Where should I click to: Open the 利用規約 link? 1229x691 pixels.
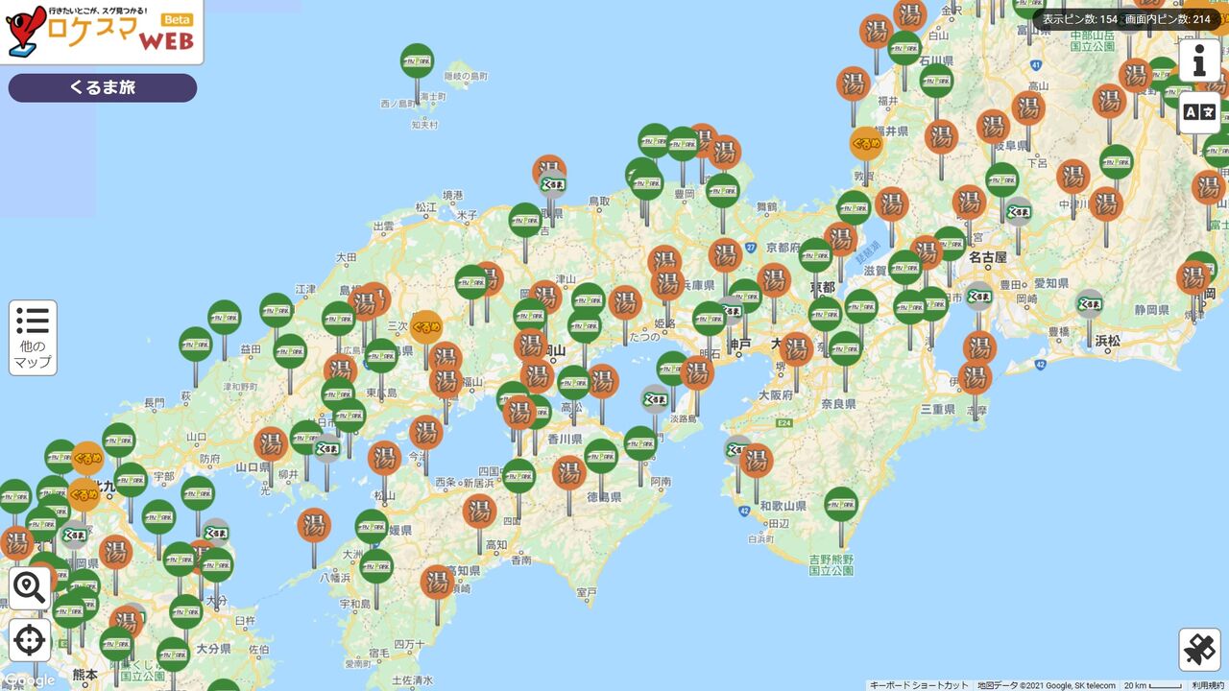1208,685
